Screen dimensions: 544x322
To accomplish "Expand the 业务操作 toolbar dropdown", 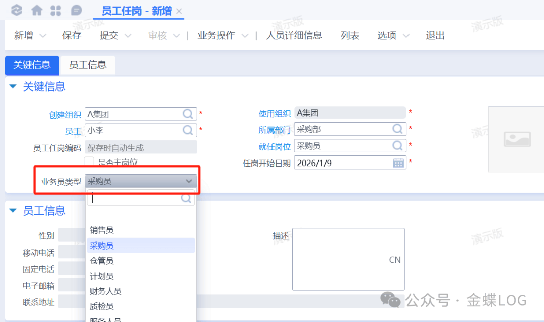I will coord(245,36).
